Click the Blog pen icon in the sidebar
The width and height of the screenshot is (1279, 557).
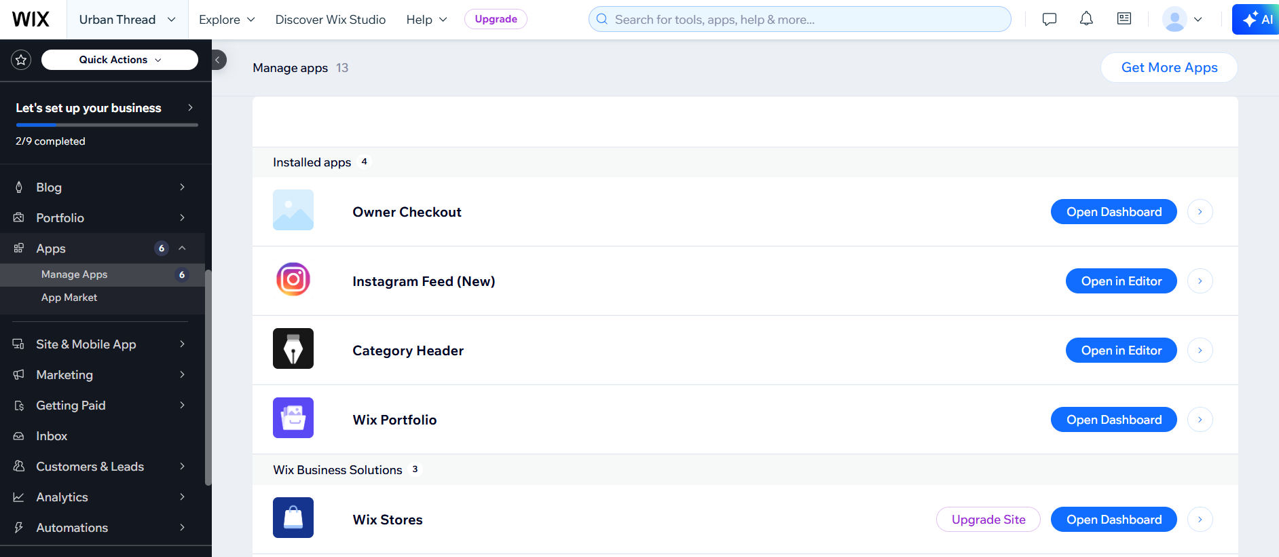point(19,187)
